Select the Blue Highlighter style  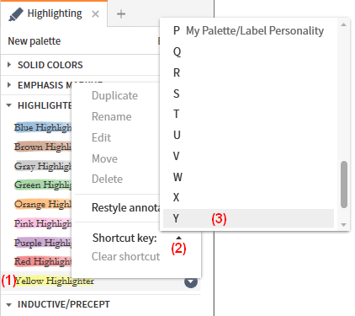pyautogui.click(x=43, y=127)
